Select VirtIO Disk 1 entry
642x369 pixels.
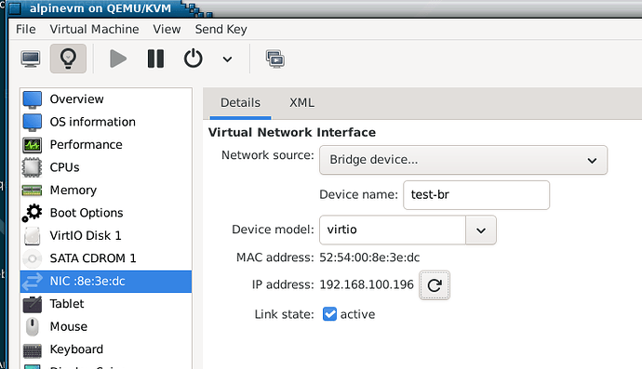(x=106, y=236)
